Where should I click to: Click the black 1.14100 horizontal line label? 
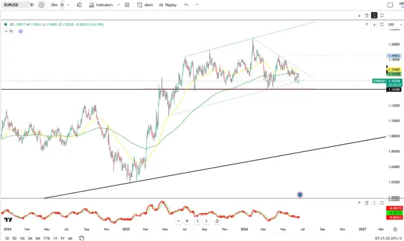394,90
